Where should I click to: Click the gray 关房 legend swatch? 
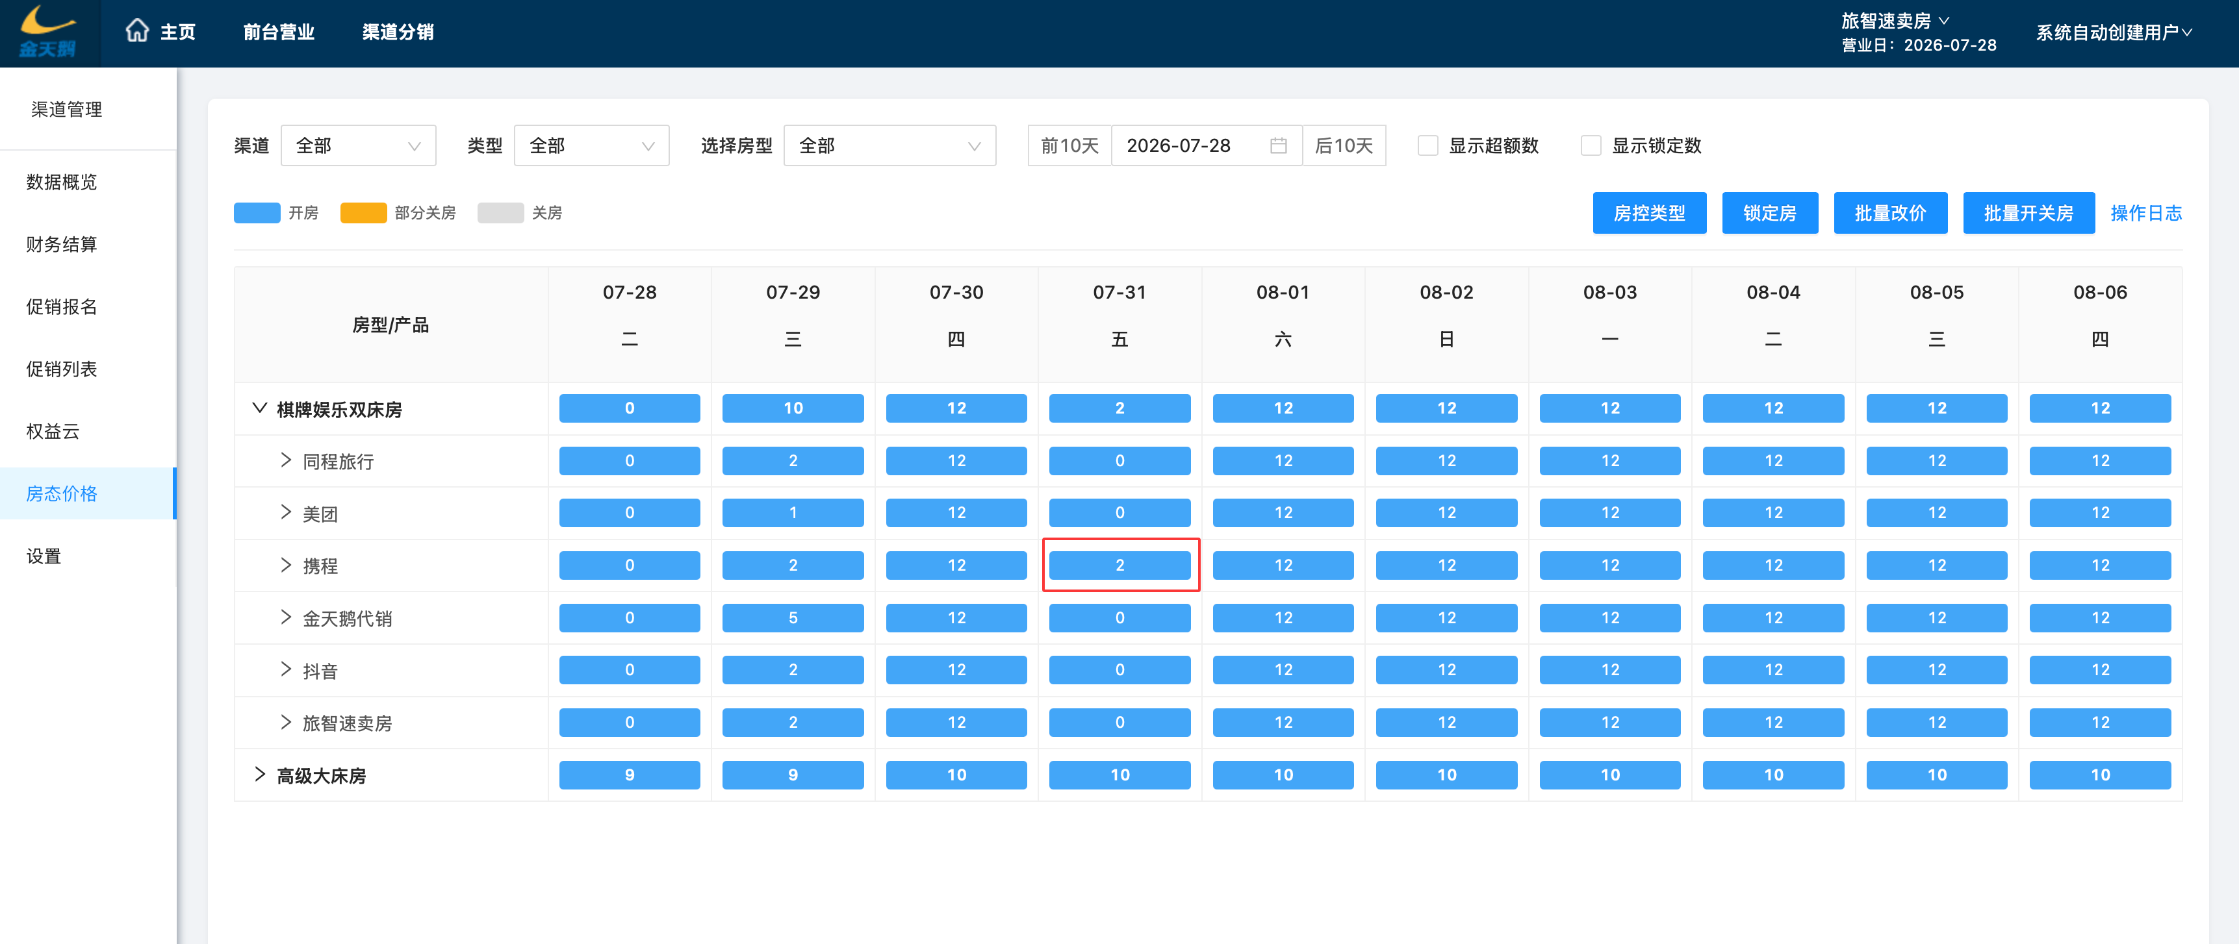(500, 213)
